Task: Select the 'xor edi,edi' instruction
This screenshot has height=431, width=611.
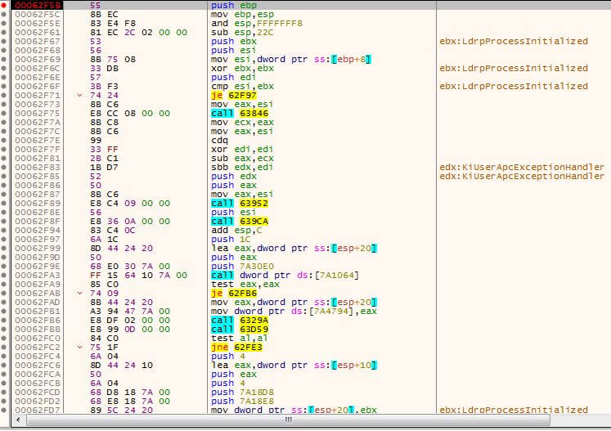Action: pos(242,149)
